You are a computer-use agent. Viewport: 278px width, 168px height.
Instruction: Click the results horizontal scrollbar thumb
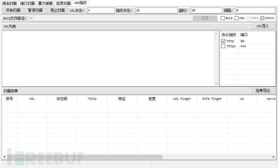85,157
